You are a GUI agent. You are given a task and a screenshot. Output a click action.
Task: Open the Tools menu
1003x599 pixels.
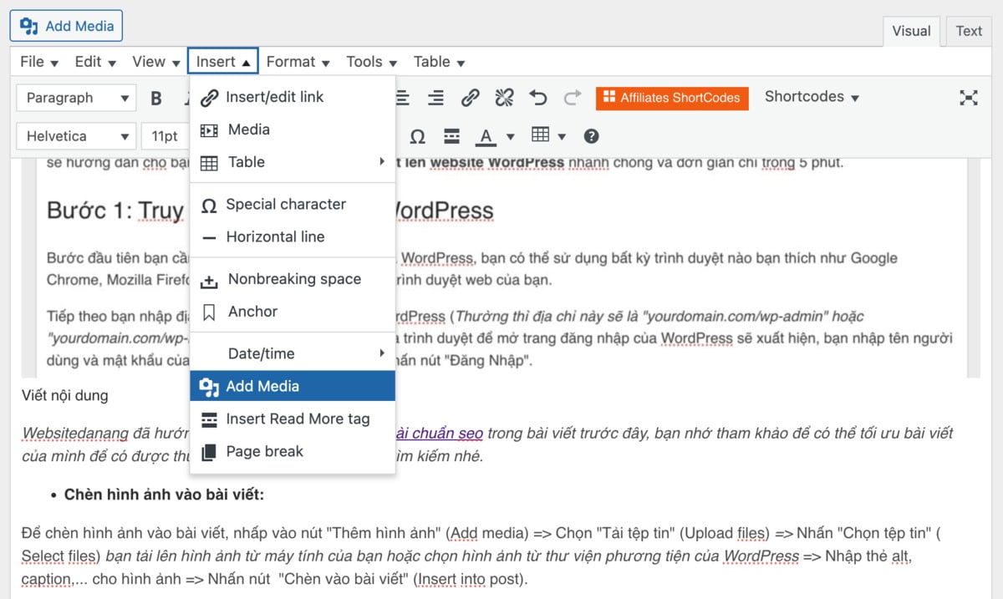[x=373, y=62]
